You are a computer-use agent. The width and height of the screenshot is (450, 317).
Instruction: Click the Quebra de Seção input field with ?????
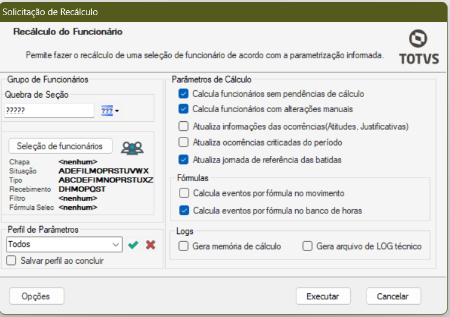click(x=49, y=110)
